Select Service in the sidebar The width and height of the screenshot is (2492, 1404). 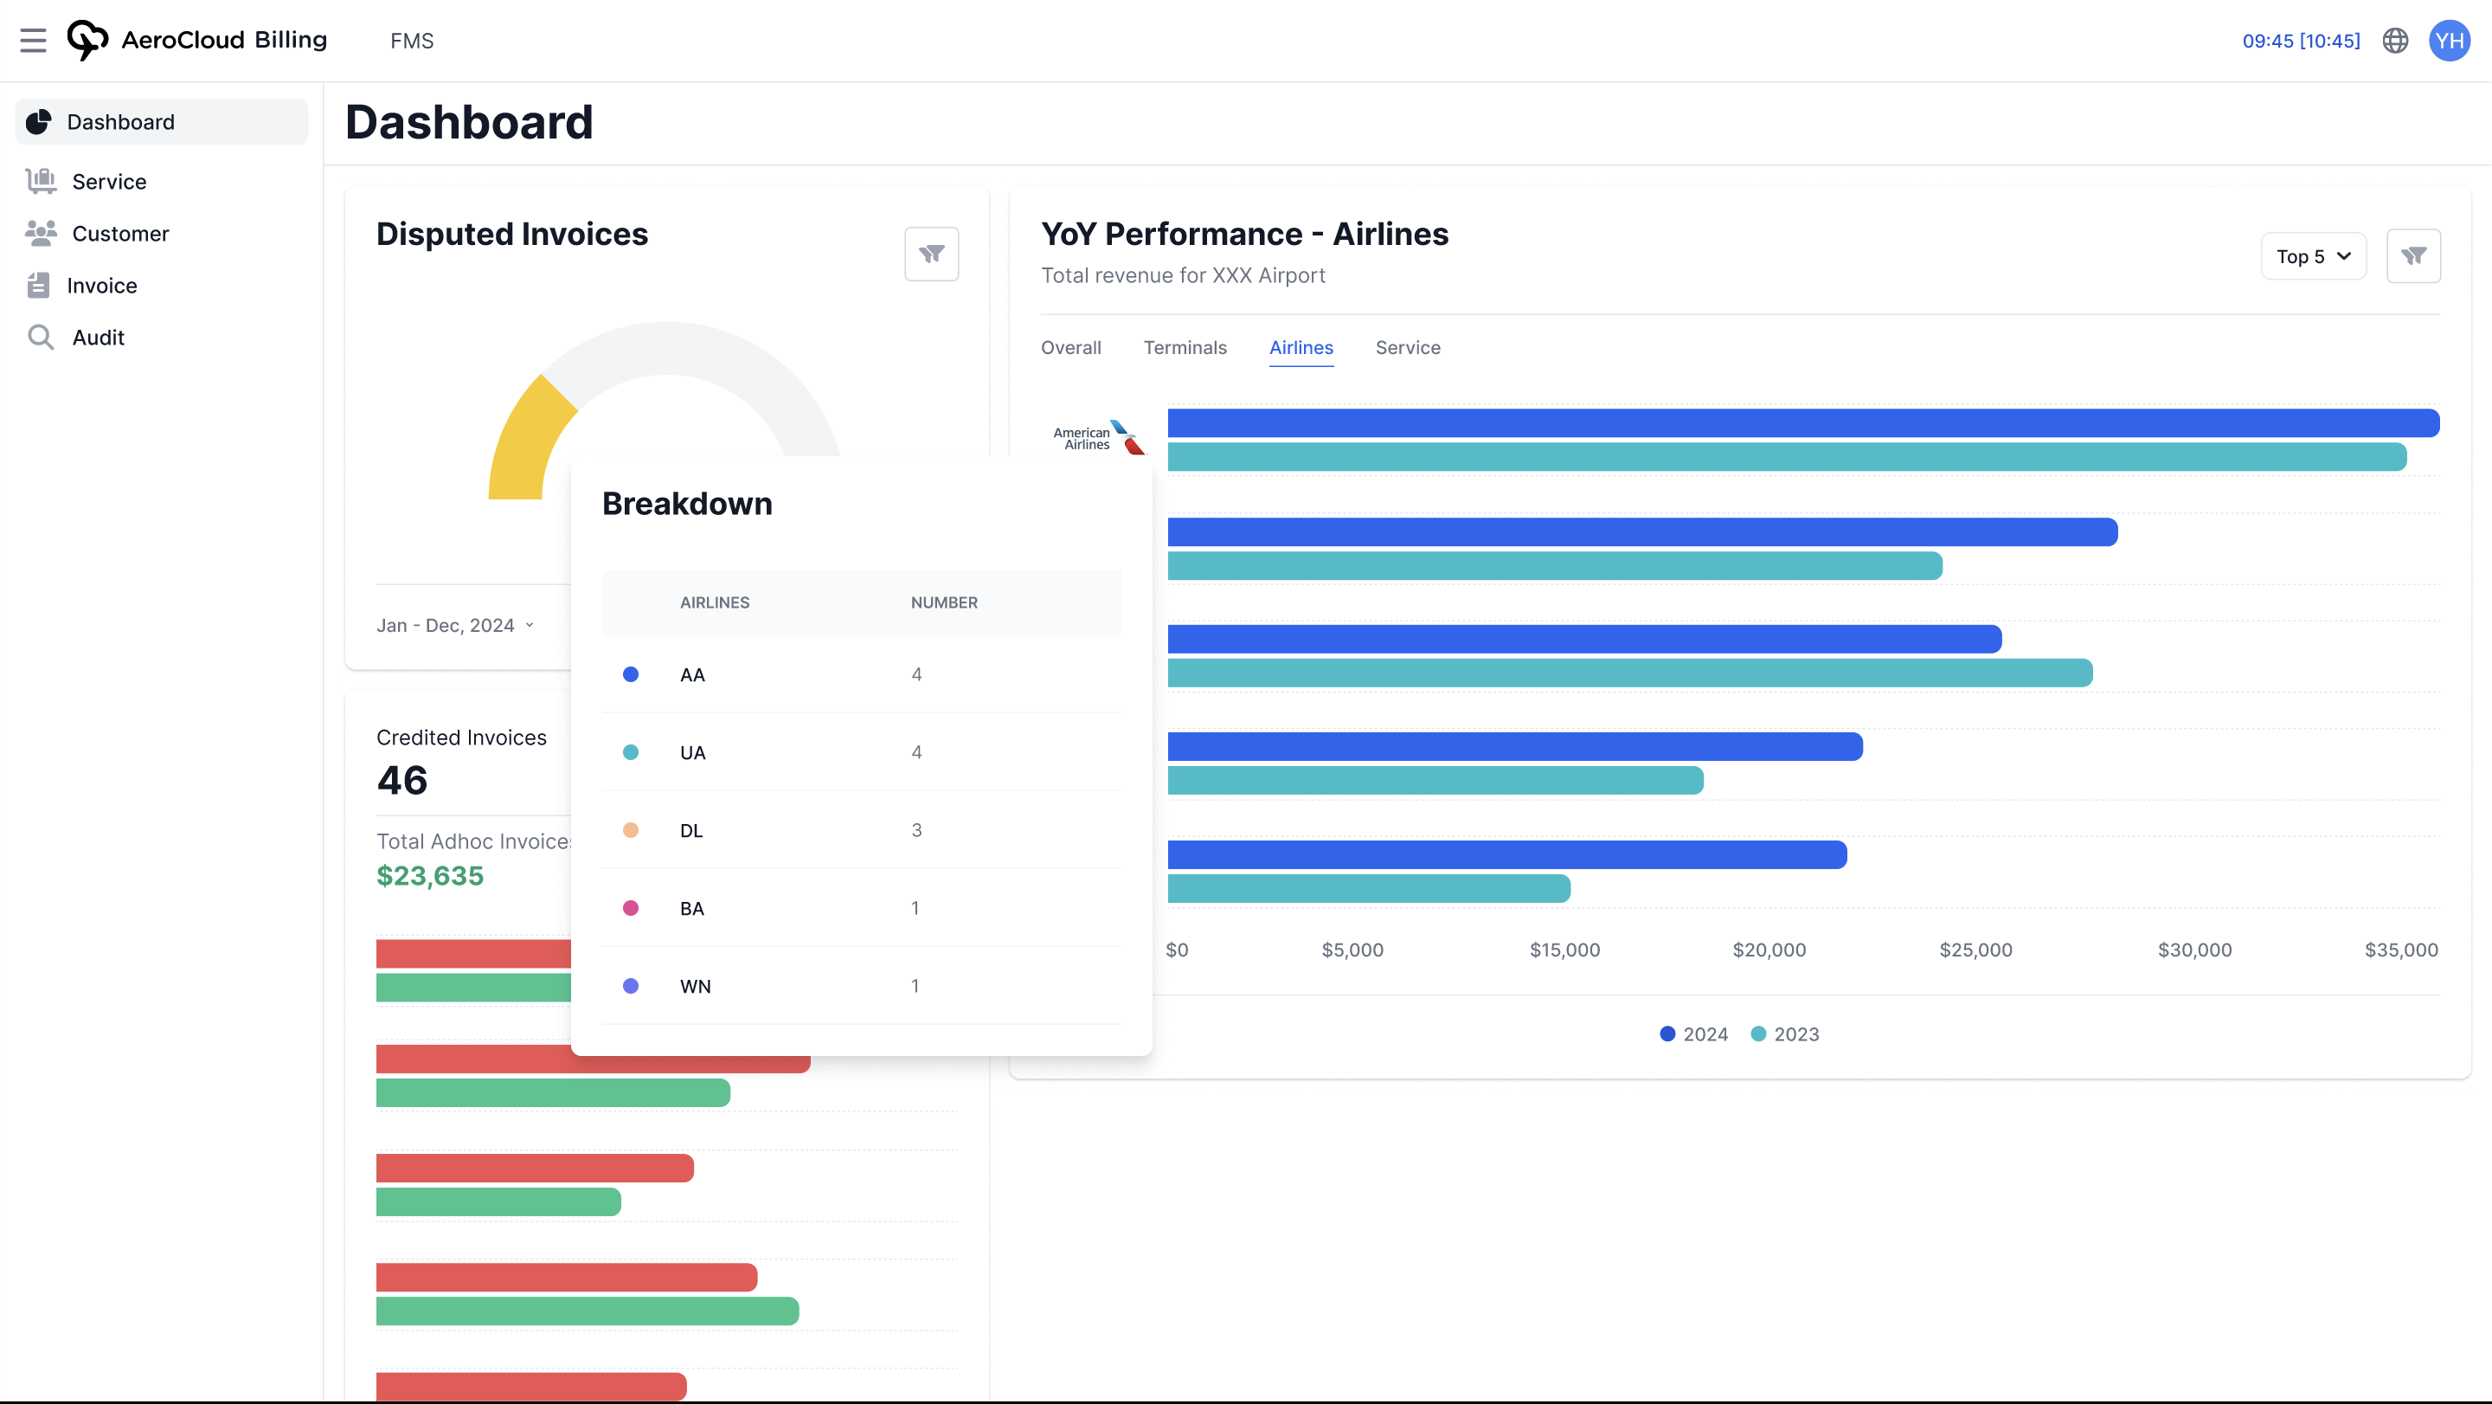tap(108, 182)
